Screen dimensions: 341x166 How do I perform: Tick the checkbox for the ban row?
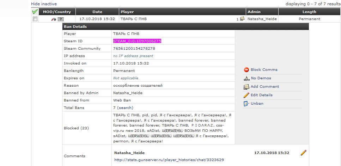[35, 19]
